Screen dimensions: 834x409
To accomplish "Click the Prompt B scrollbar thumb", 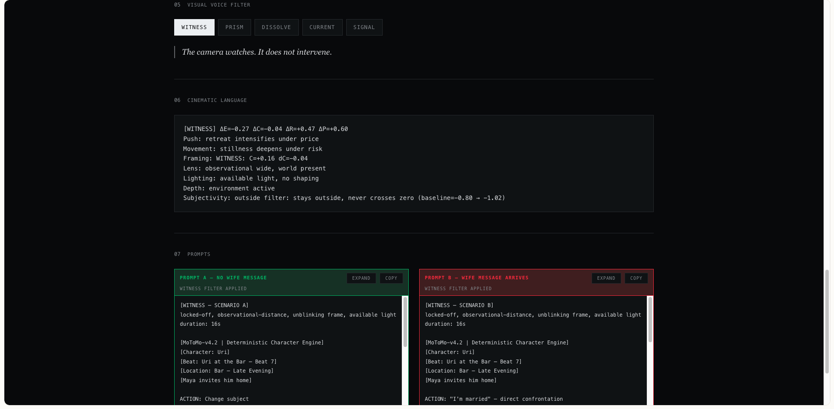I will 650,321.
